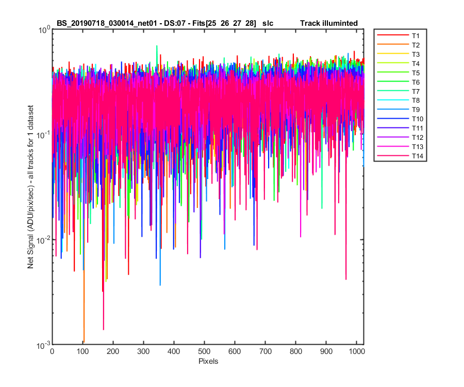
Task: Click the x-axis tick label 300
Action: 143,351
